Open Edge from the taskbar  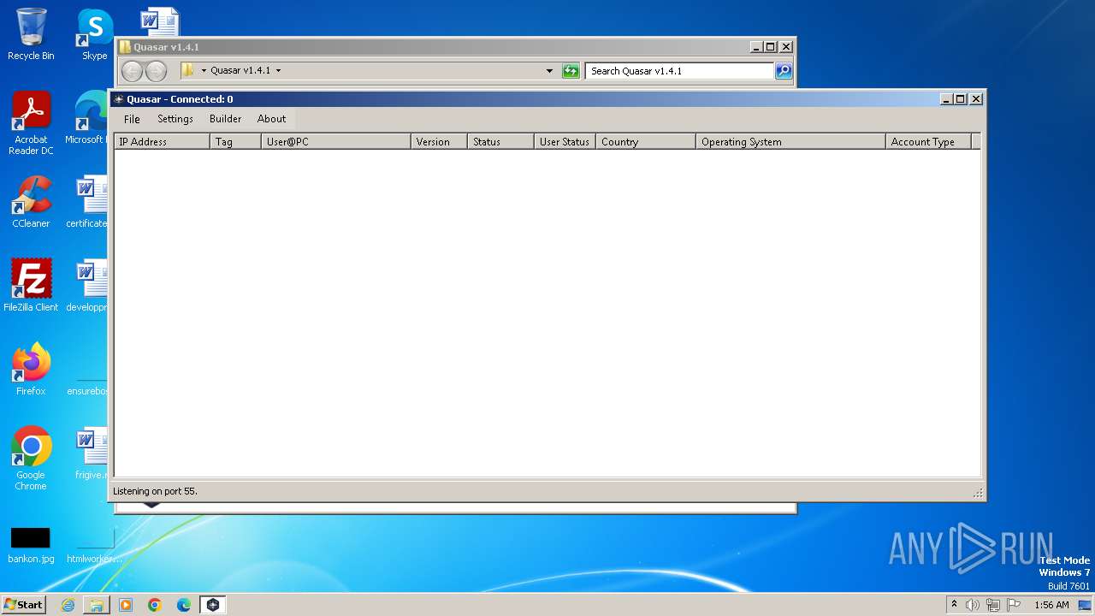click(184, 605)
